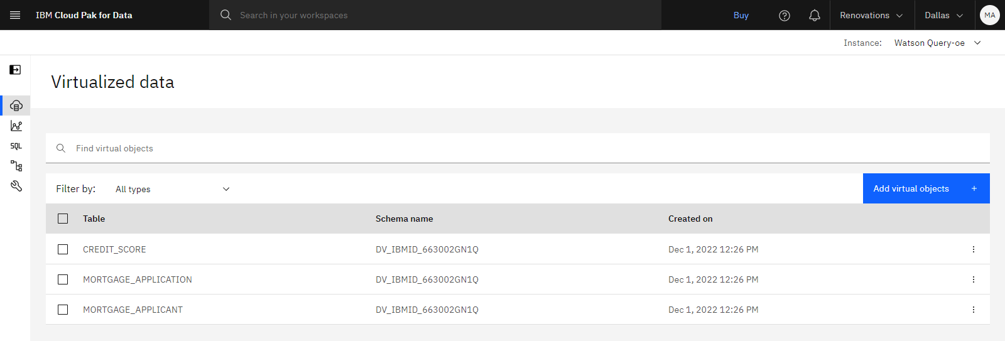
Task: Open the Virtualized data cloud icon
Action: [16, 106]
